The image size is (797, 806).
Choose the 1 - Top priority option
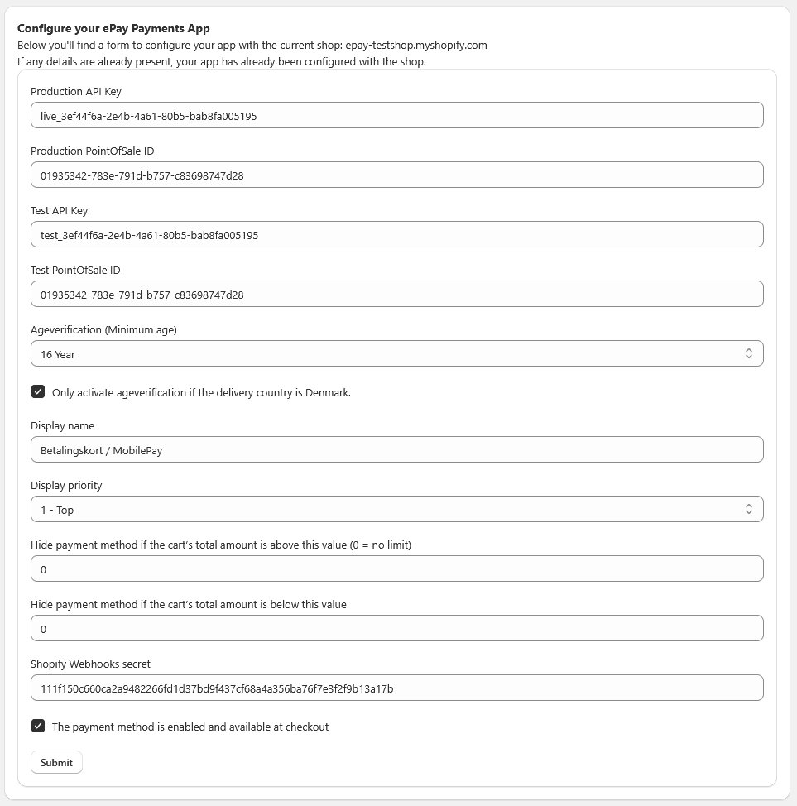[396, 509]
